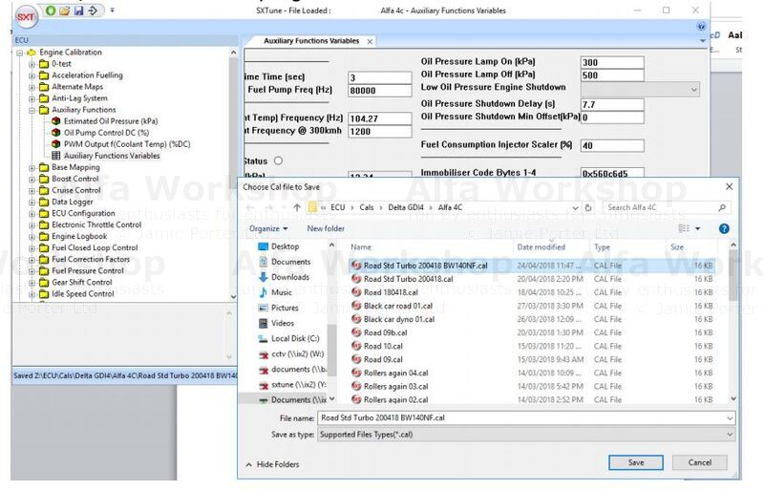Open Downloads in the dialog navigation pane

click(289, 277)
